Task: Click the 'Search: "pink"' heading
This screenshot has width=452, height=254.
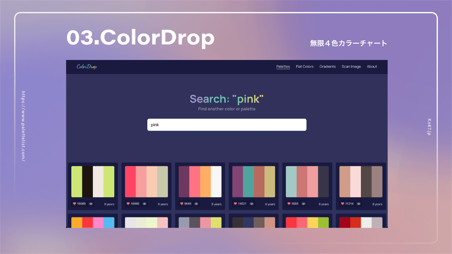Action: (x=227, y=99)
